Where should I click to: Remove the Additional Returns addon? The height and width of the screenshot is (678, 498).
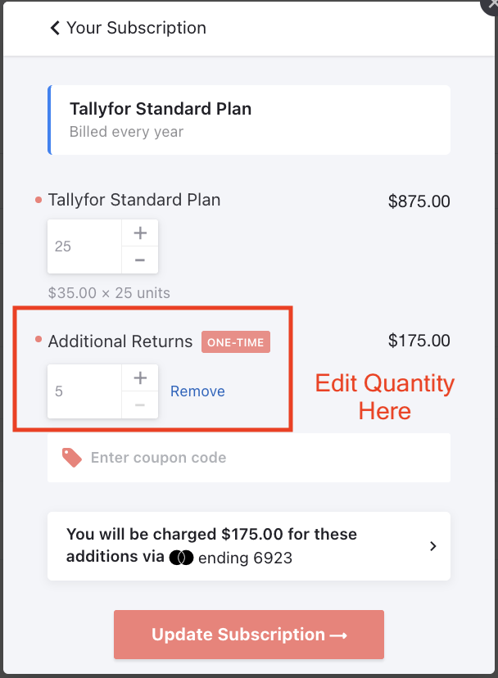pyautogui.click(x=197, y=391)
